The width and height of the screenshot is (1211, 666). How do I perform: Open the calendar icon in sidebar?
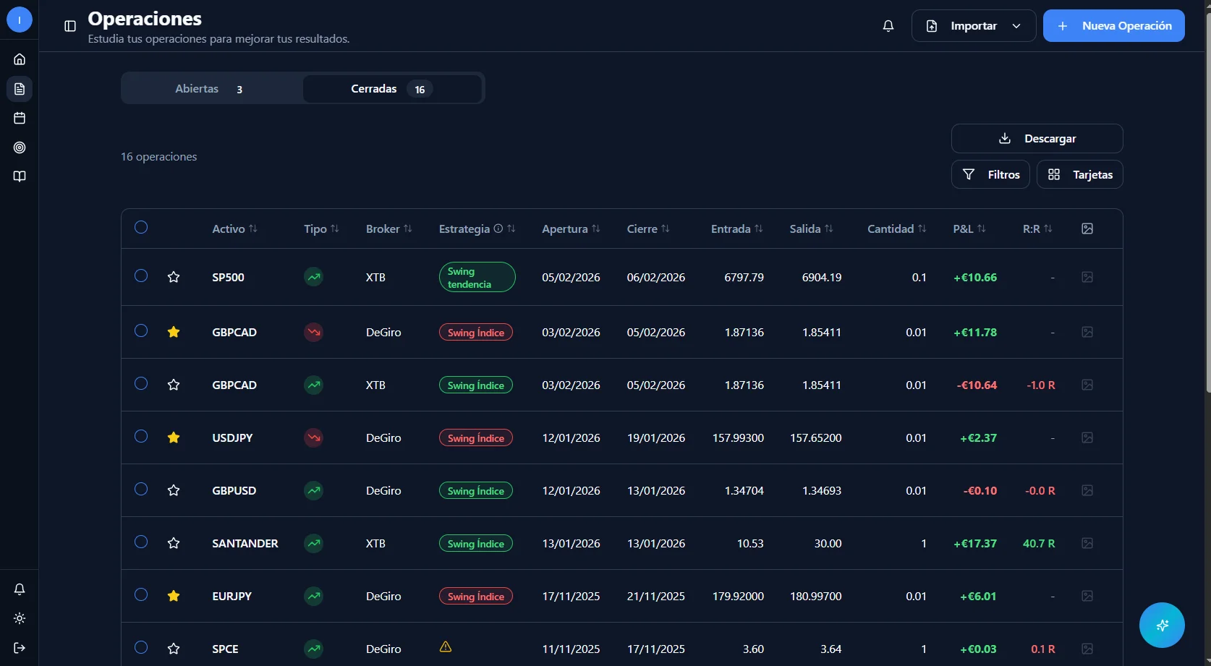[20, 118]
